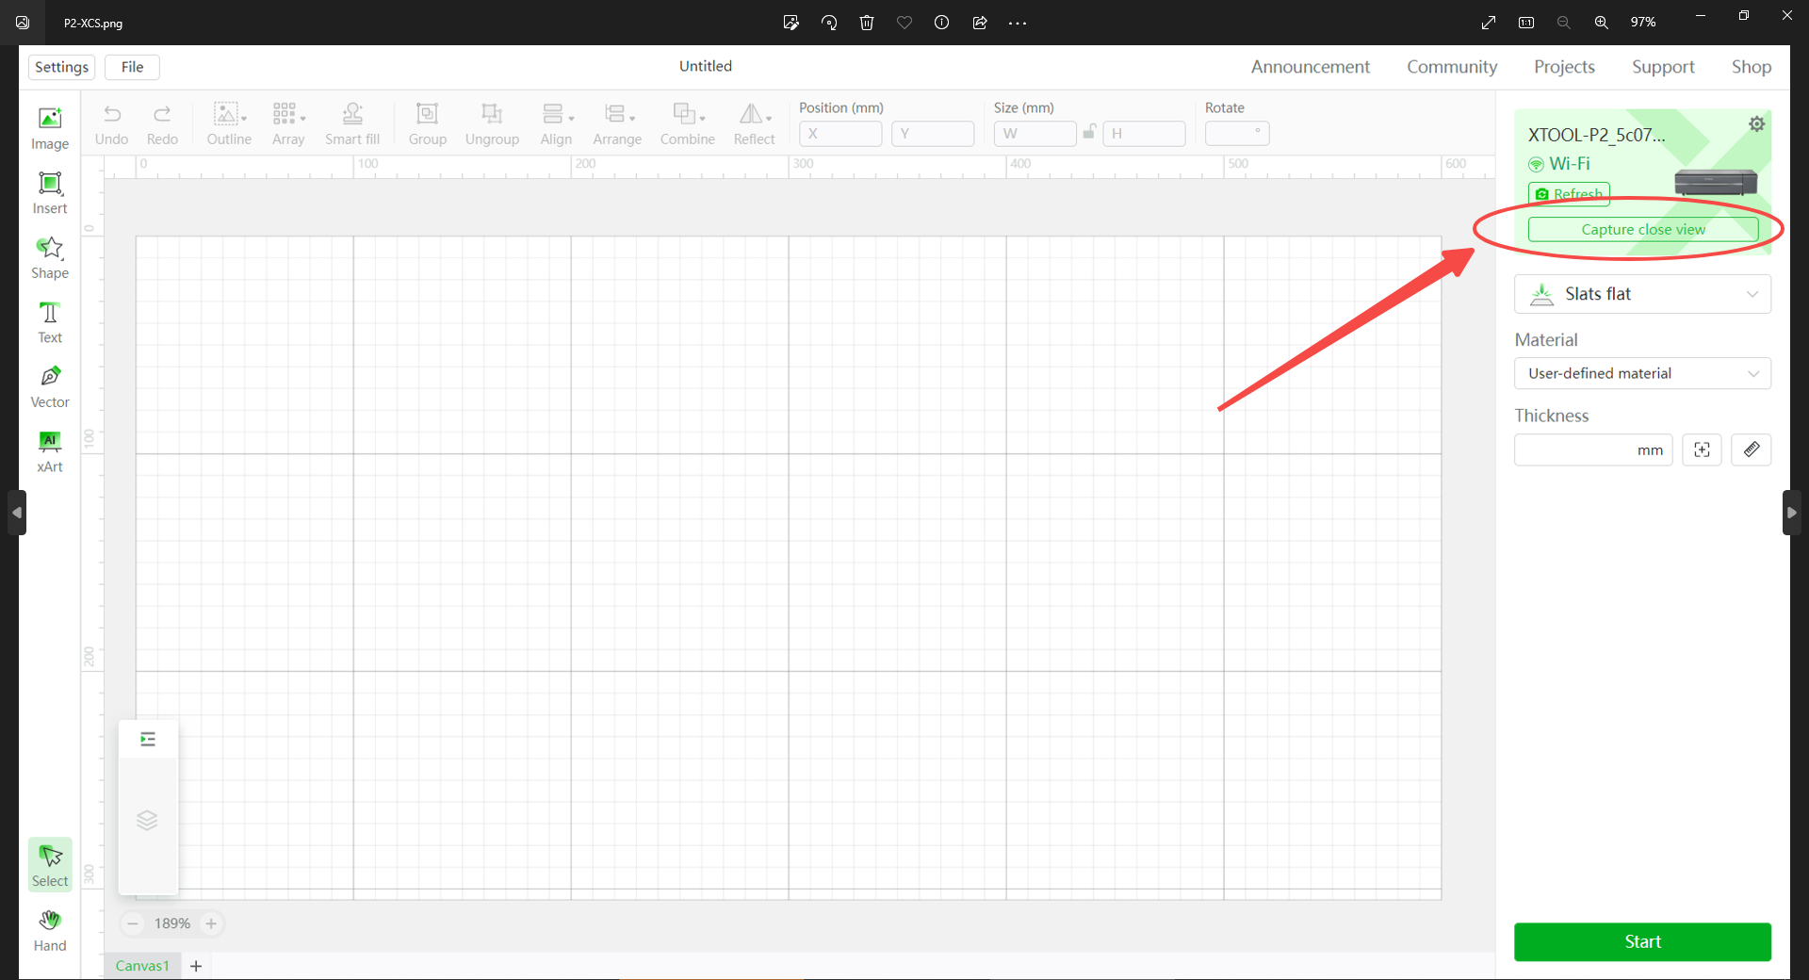1809x980 pixels.
Task: Click the Smart fill toolbar icon
Action: coord(352,123)
